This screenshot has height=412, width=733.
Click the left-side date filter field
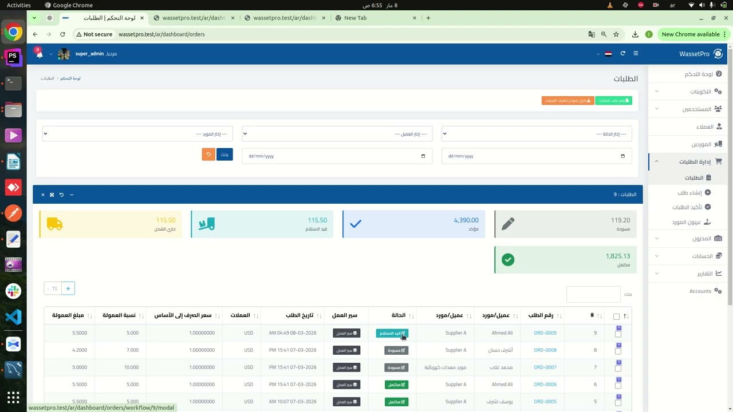pos(337,156)
